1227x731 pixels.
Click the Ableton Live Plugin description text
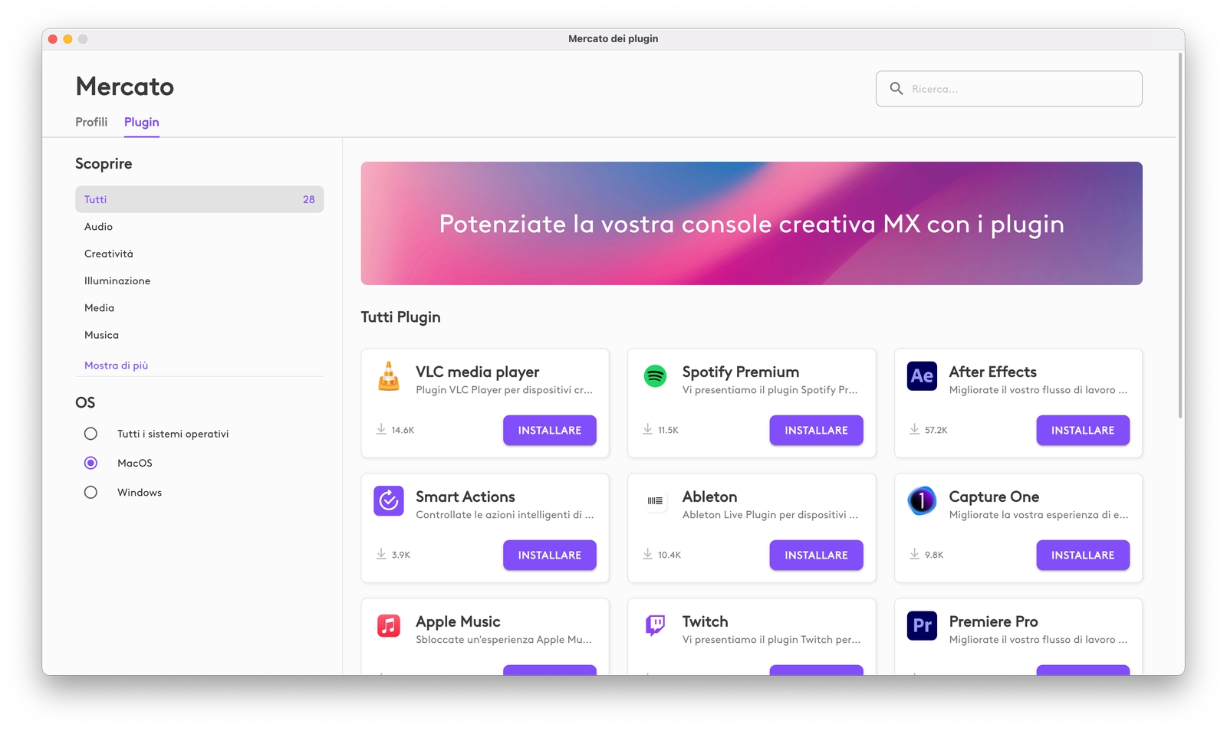(770, 515)
